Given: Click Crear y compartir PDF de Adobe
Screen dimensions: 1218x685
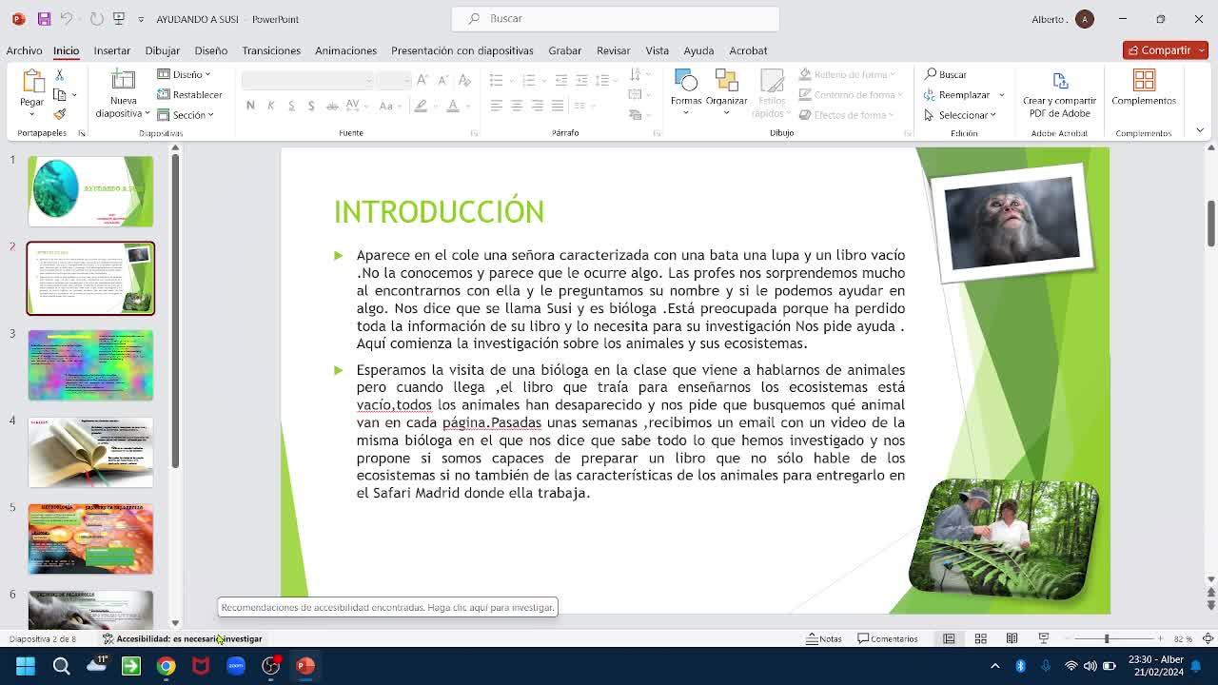Looking at the screenshot, I should point(1059,93).
